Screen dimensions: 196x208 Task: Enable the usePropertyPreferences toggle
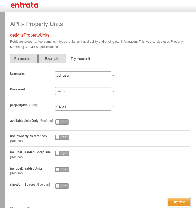62,137
